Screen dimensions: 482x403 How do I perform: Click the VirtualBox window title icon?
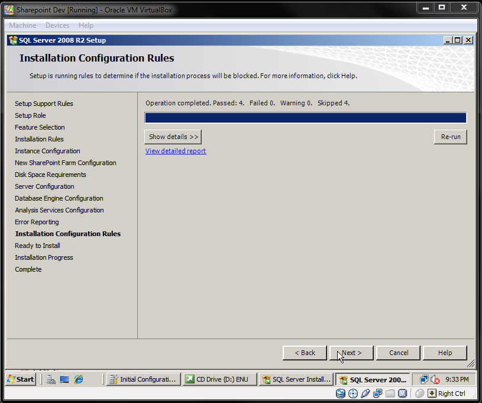9,10
